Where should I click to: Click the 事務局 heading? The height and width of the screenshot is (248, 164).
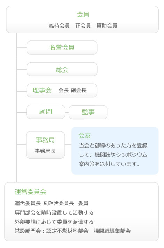pos(45,140)
